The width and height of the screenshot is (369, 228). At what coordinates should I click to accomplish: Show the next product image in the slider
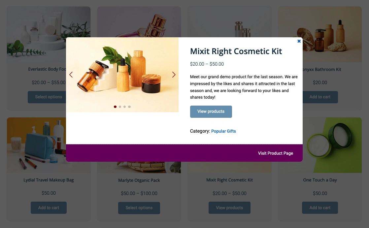point(174,75)
